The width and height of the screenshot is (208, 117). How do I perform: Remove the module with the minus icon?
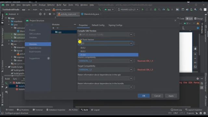pyautogui.click(x=58, y=28)
